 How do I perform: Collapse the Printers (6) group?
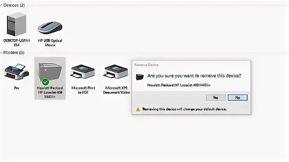1,52
